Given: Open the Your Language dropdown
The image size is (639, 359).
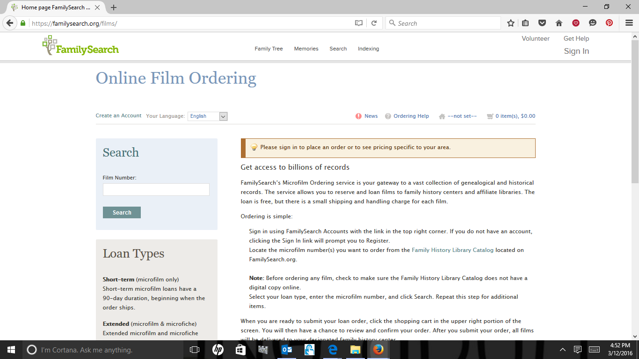Looking at the screenshot, I should pos(208,116).
